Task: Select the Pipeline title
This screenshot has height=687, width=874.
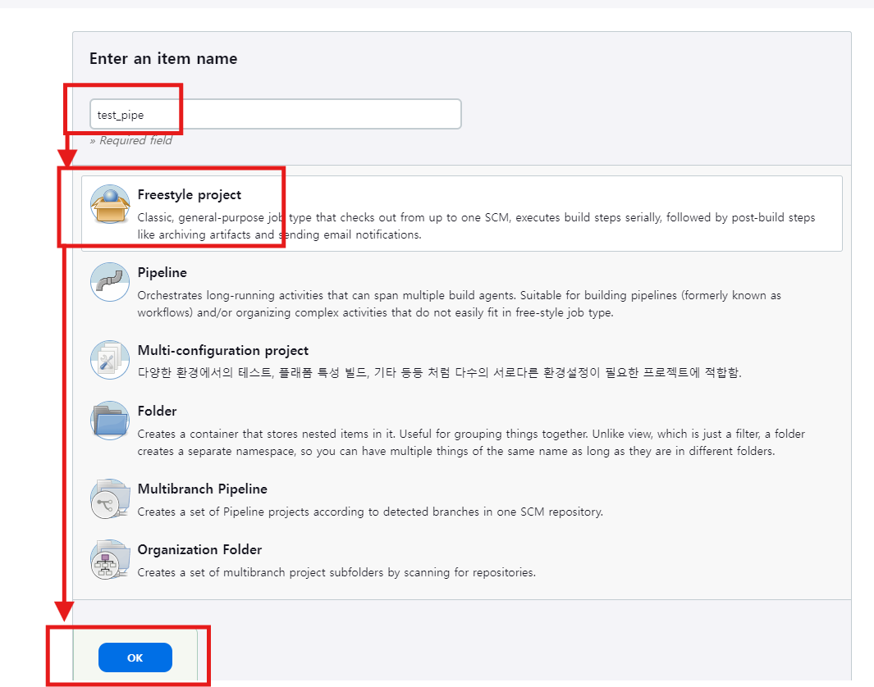Action: coord(162,272)
